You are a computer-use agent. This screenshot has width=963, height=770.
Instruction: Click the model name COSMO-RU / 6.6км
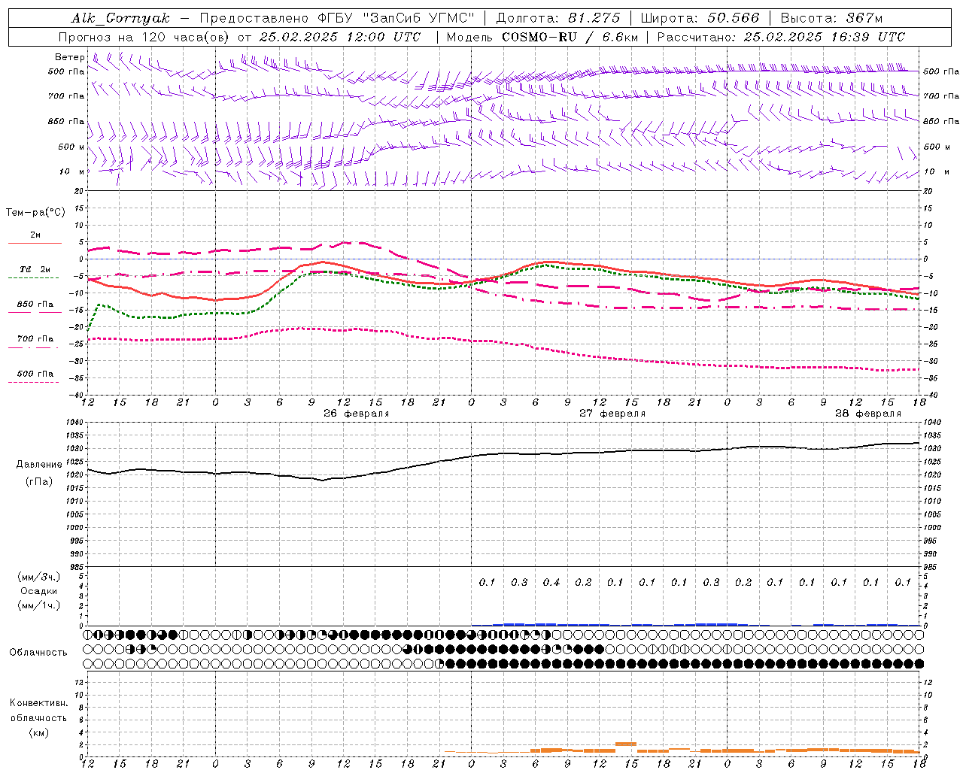click(570, 37)
